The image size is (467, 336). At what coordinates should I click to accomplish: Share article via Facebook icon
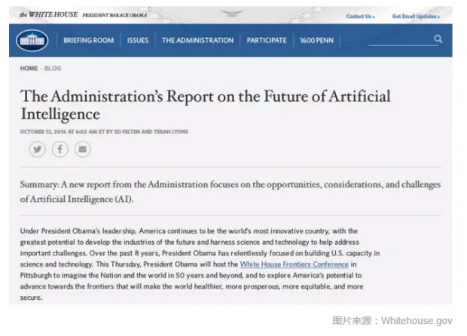60,149
